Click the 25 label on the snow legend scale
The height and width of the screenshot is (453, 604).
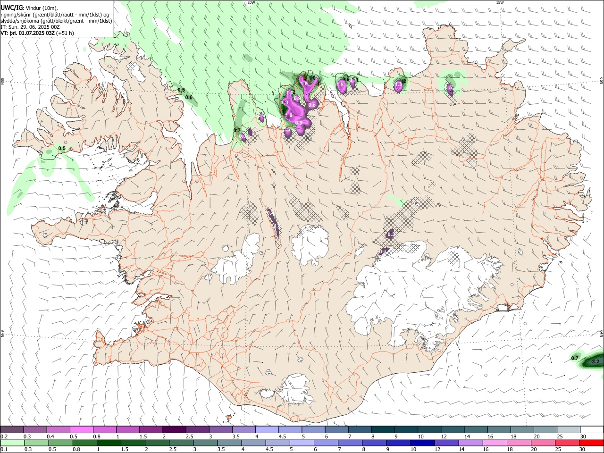pyautogui.click(x=559, y=436)
